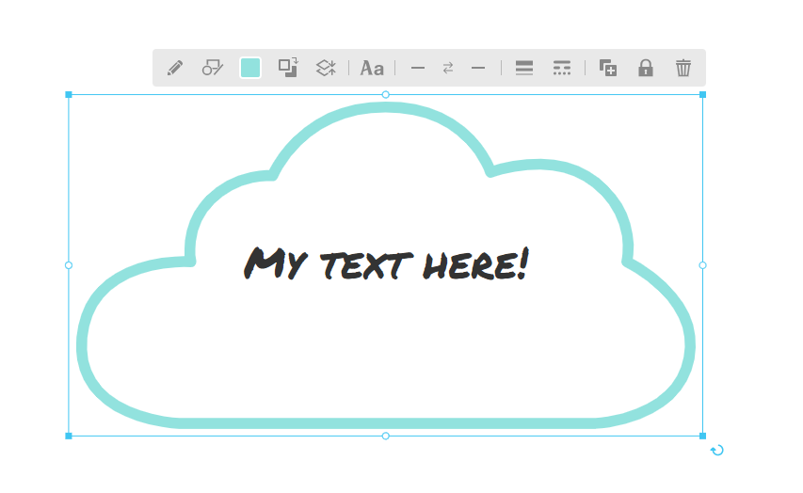This screenshot has width=803, height=493.
Task: Open the layer order icon
Action: tap(326, 68)
